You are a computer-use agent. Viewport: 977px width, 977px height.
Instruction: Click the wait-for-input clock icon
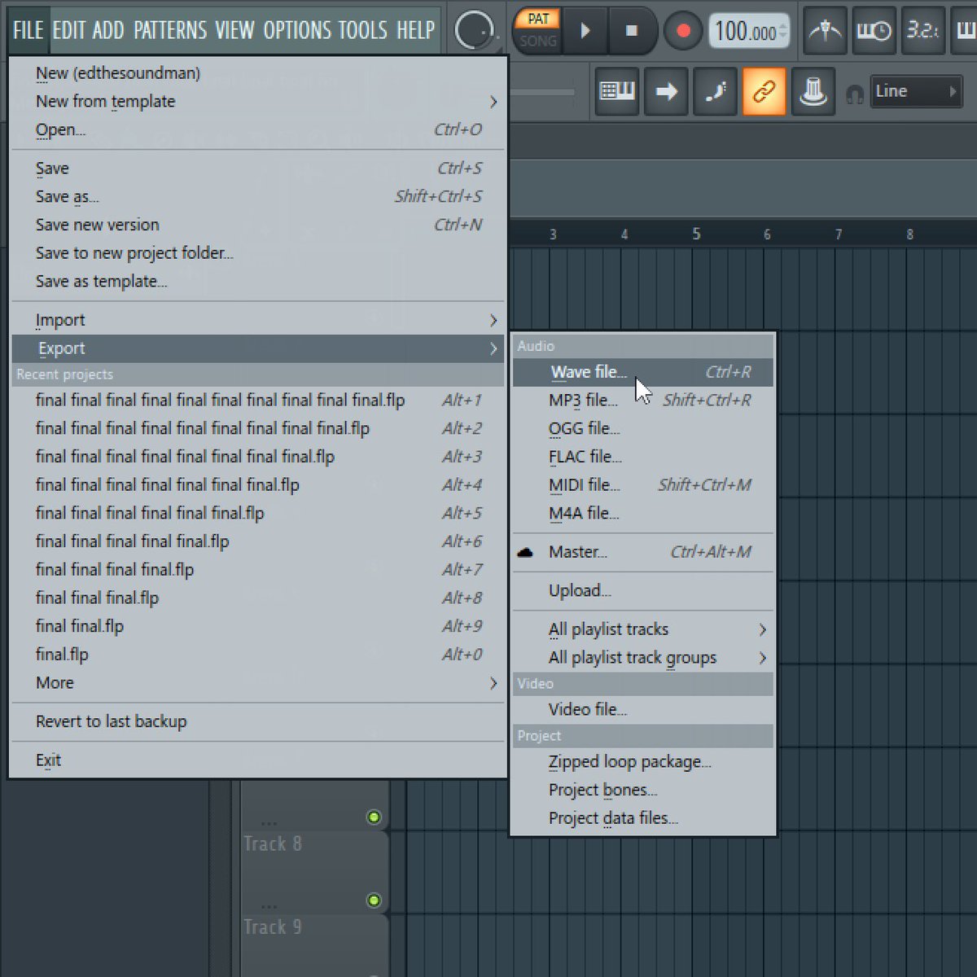(x=874, y=33)
